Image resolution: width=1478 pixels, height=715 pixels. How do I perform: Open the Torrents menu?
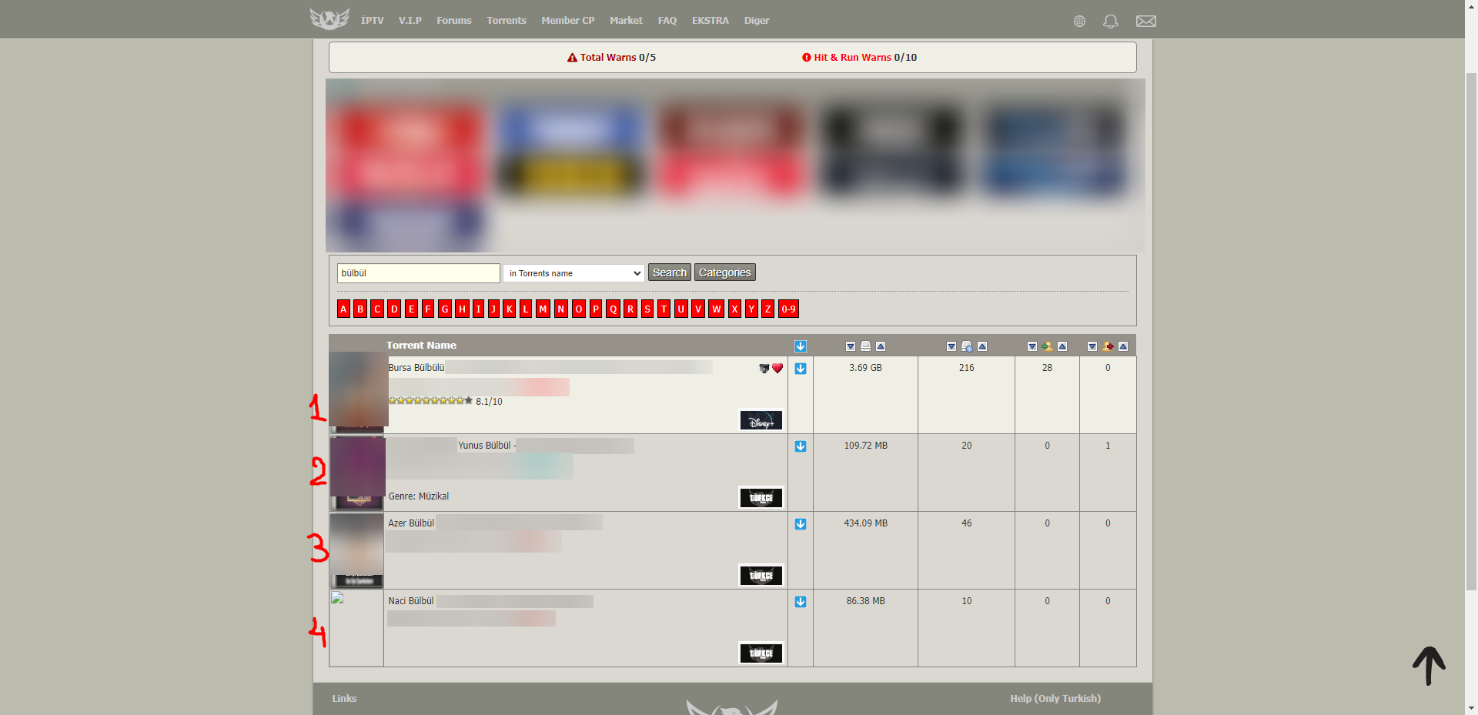tap(506, 21)
